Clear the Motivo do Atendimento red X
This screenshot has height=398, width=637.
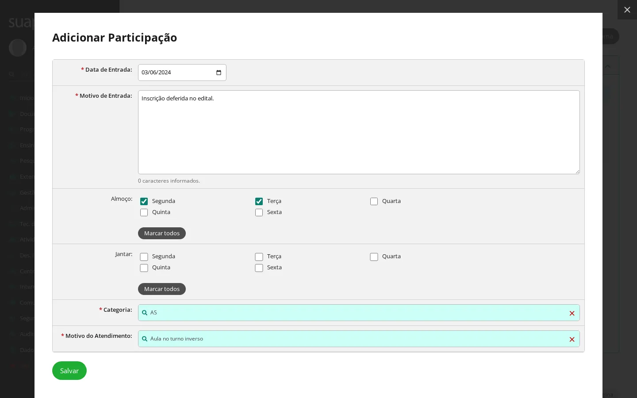(x=572, y=339)
